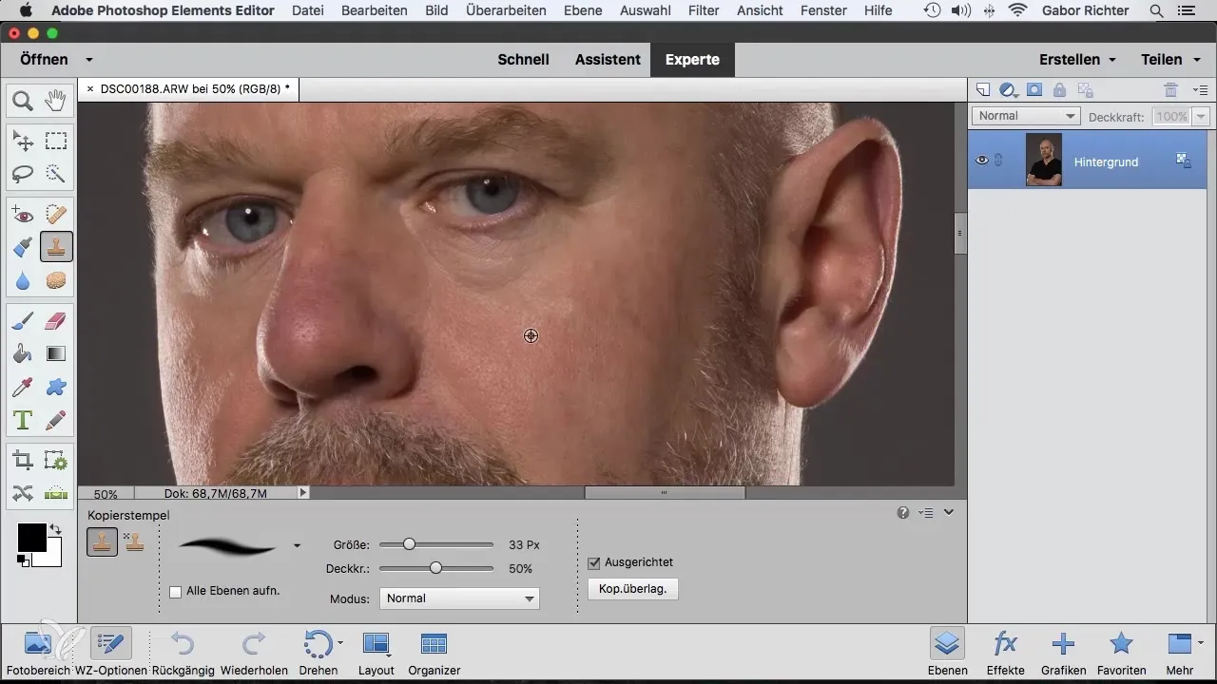
Task: Switch to the Assistent tab
Action: pos(608,59)
